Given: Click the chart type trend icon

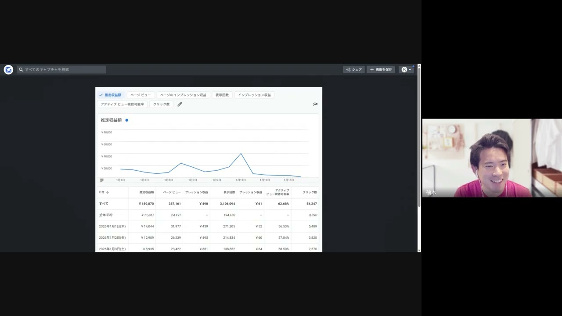Looking at the screenshot, I should pyautogui.click(x=315, y=104).
